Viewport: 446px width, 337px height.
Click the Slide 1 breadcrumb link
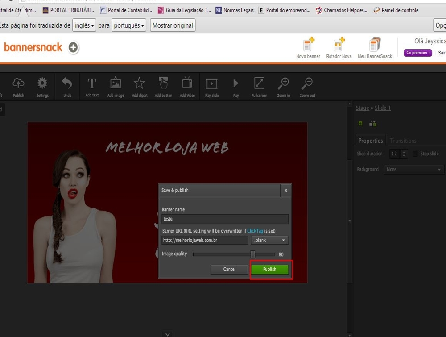tap(383, 108)
